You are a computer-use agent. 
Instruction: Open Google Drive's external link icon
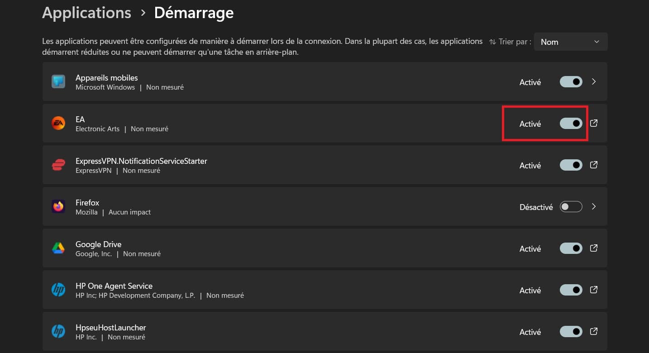click(593, 248)
